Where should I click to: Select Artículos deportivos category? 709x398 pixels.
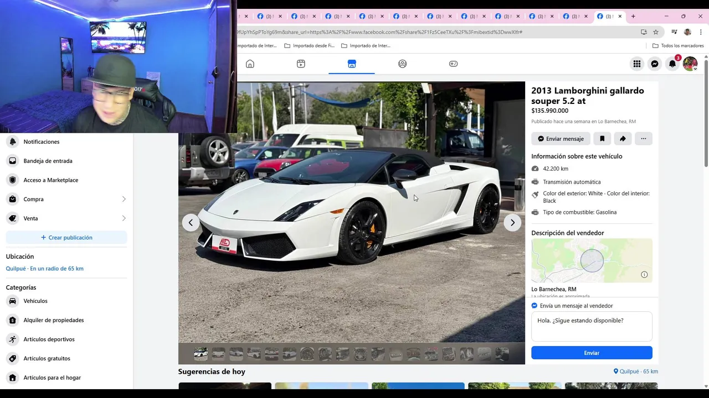pos(66,339)
